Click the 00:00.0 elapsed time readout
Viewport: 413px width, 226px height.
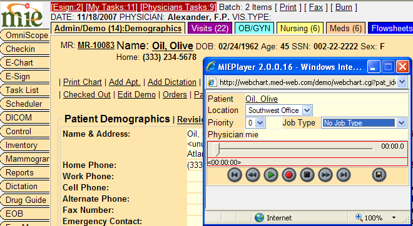[392, 146]
